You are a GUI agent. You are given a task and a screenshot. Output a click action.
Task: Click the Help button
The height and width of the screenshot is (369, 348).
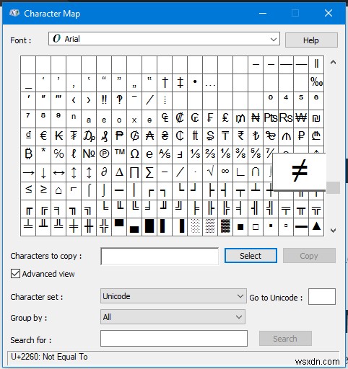click(x=311, y=40)
